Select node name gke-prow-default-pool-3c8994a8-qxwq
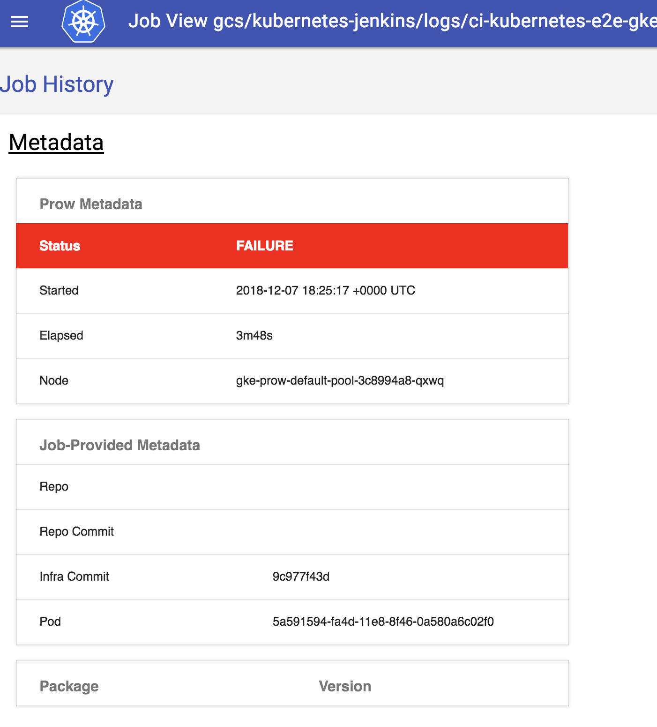The image size is (657, 727). tap(340, 380)
